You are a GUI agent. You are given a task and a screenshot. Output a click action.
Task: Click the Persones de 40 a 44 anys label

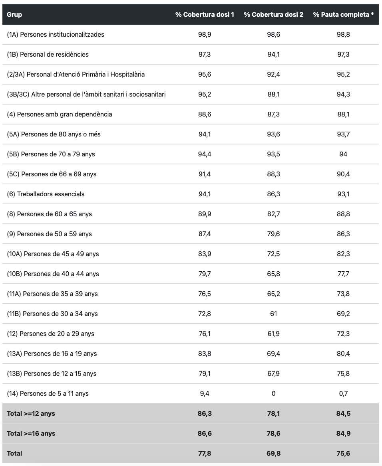pyautogui.click(x=53, y=274)
